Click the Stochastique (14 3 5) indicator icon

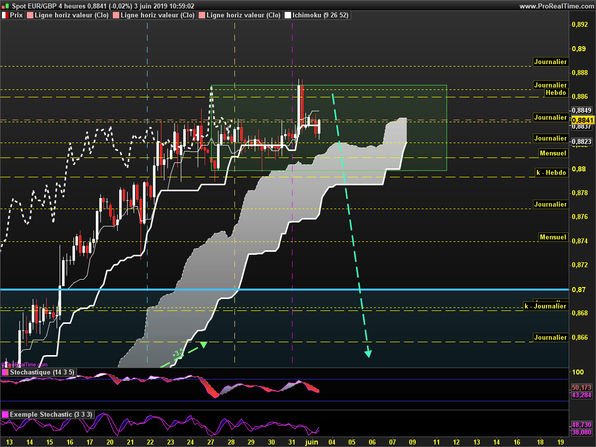tap(5, 372)
